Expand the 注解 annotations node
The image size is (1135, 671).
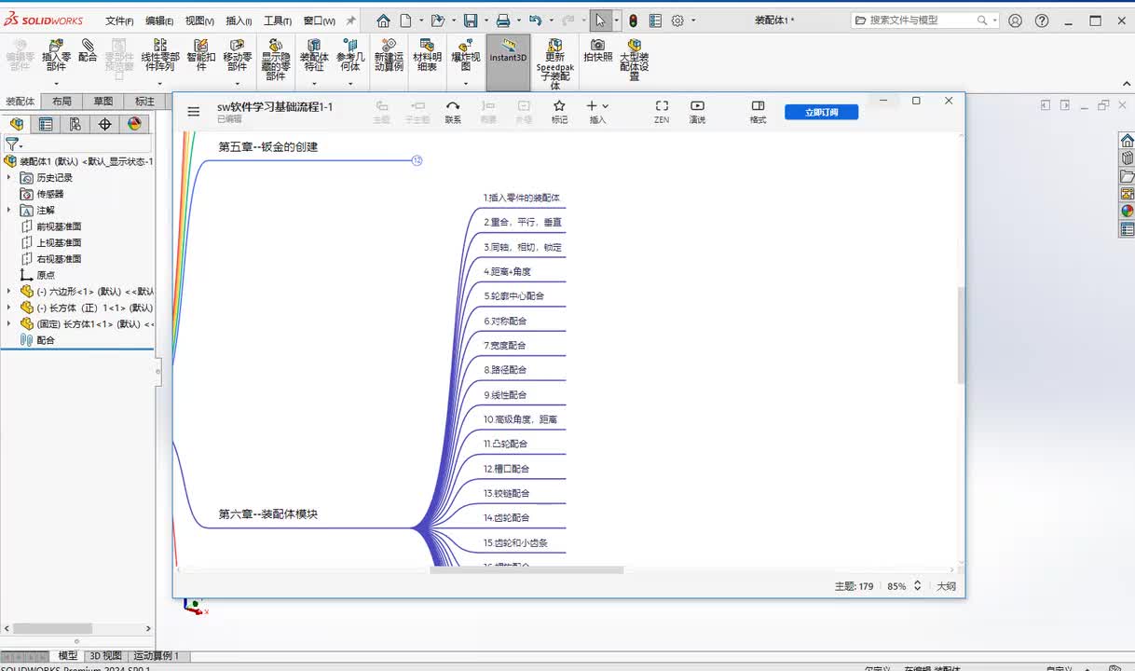click(x=9, y=210)
